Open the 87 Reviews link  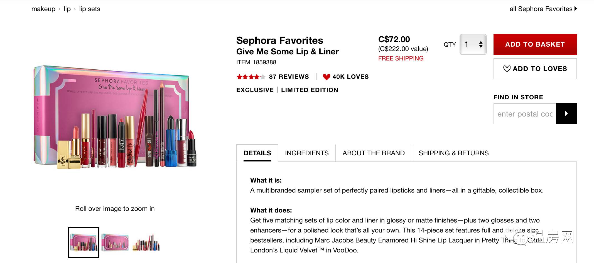click(289, 77)
